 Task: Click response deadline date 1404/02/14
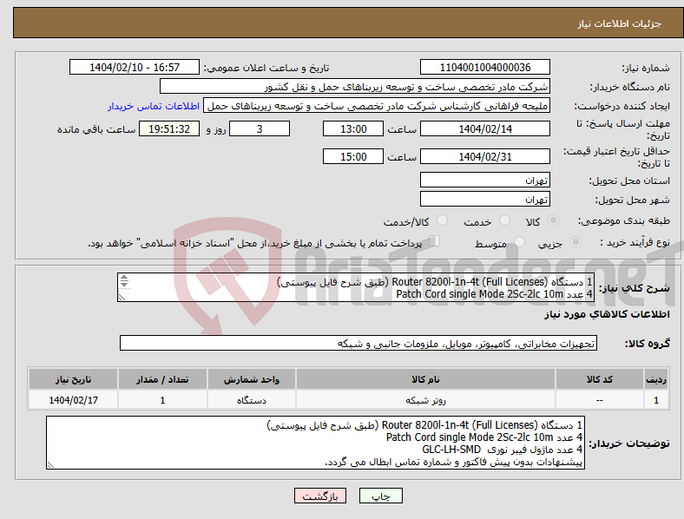(485, 128)
